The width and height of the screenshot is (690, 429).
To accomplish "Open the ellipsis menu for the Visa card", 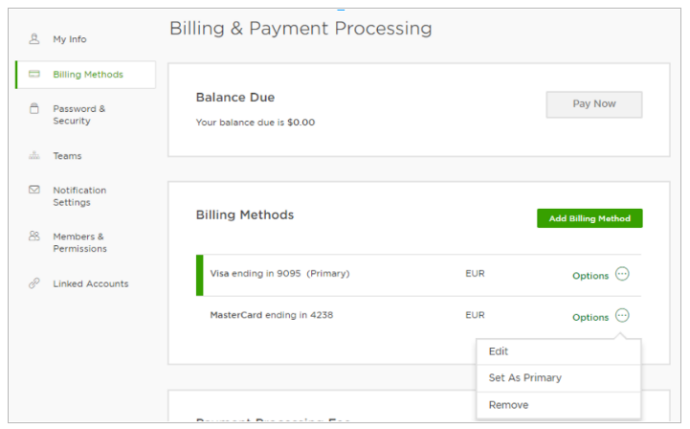I will pyautogui.click(x=622, y=274).
